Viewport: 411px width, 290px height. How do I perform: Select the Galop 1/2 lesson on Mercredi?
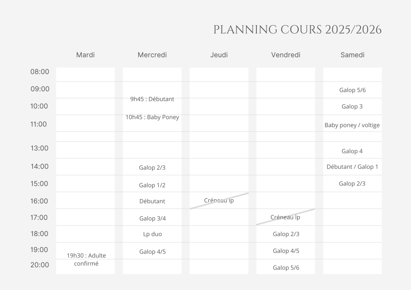(x=152, y=185)
